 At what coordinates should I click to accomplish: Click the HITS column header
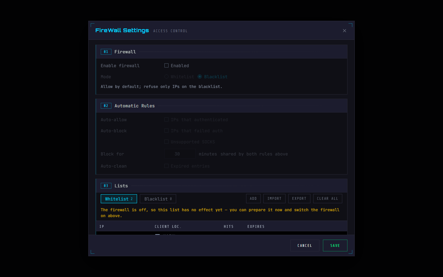pos(229,226)
